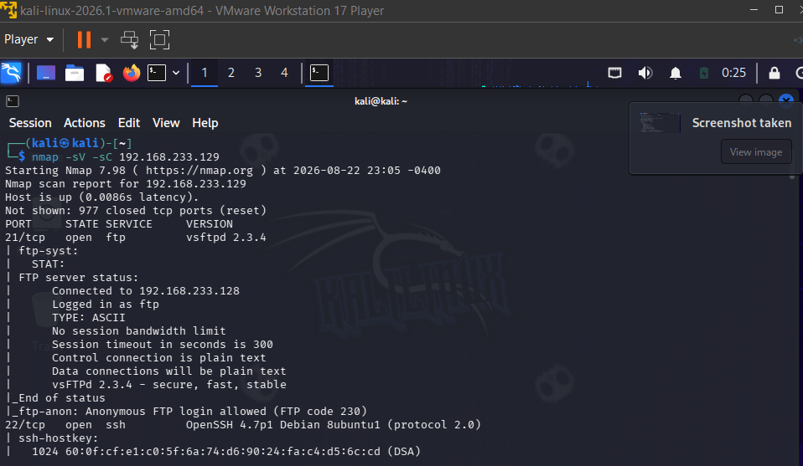Click the display monitor icon in the system tray
Screen dimensions: 803x466
click(614, 73)
